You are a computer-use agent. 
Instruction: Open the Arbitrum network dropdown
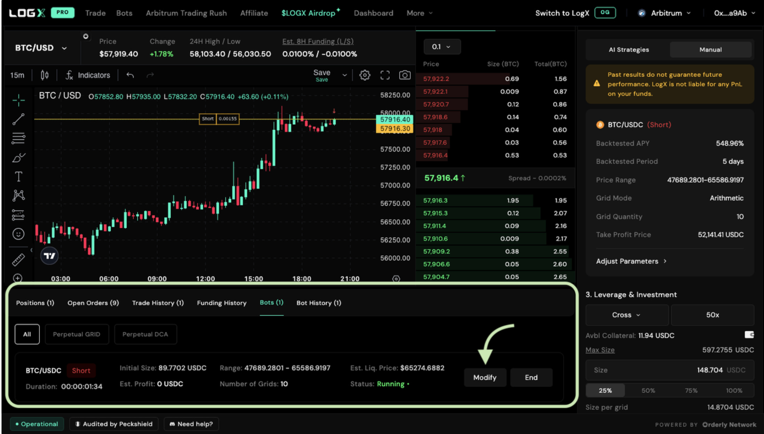point(664,13)
